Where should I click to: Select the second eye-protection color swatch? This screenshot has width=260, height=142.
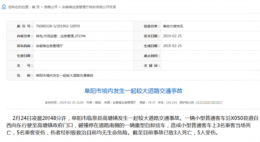(201, 103)
